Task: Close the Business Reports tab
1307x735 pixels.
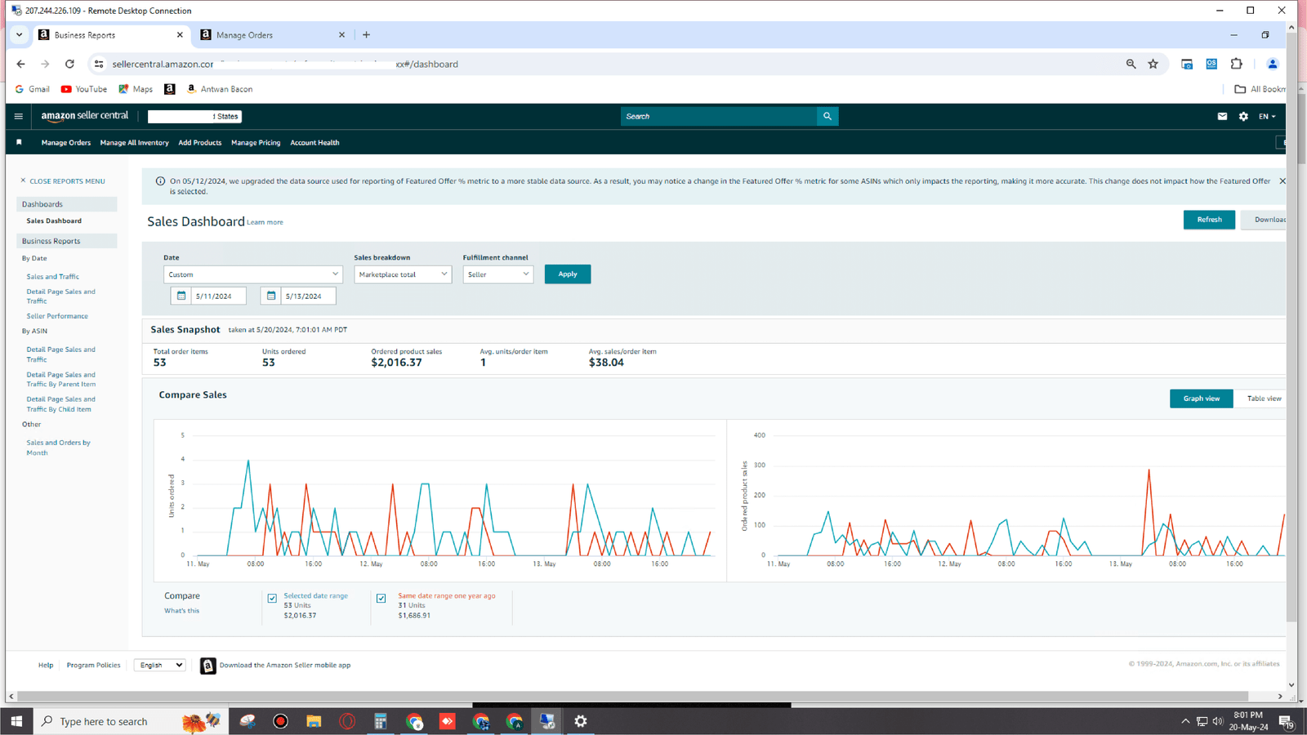Action: pos(180,34)
